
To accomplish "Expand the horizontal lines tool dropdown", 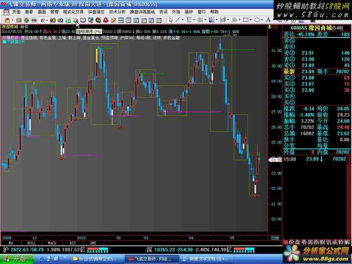I will click(x=194, y=20).
